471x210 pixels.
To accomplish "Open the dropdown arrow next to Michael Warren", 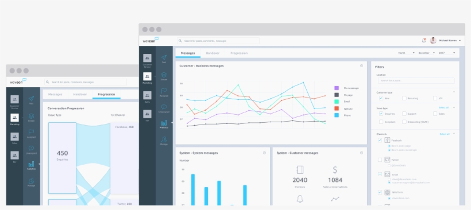I will (x=460, y=41).
